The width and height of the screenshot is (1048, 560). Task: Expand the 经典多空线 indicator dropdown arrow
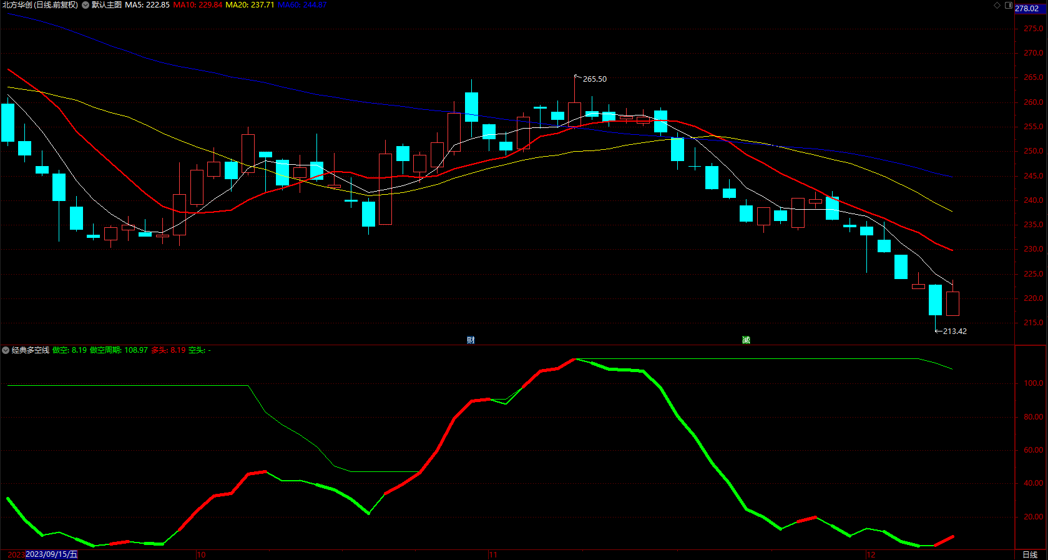[x=6, y=350]
